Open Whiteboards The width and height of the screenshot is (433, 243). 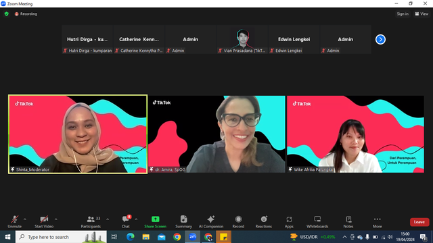coord(317,222)
